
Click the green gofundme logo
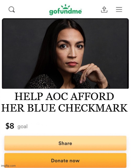(65, 10)
